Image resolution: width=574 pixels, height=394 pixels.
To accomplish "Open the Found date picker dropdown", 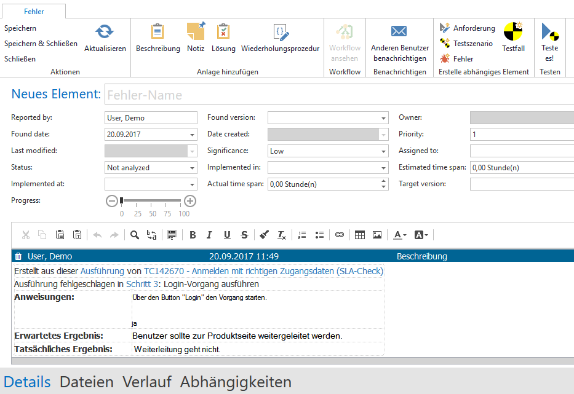I will click(192, 135).
